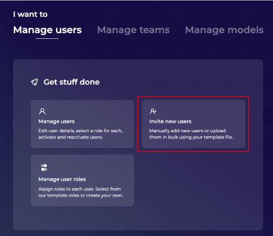
Task: Click the add-user icon in Invite card
Action: [153, 111]
